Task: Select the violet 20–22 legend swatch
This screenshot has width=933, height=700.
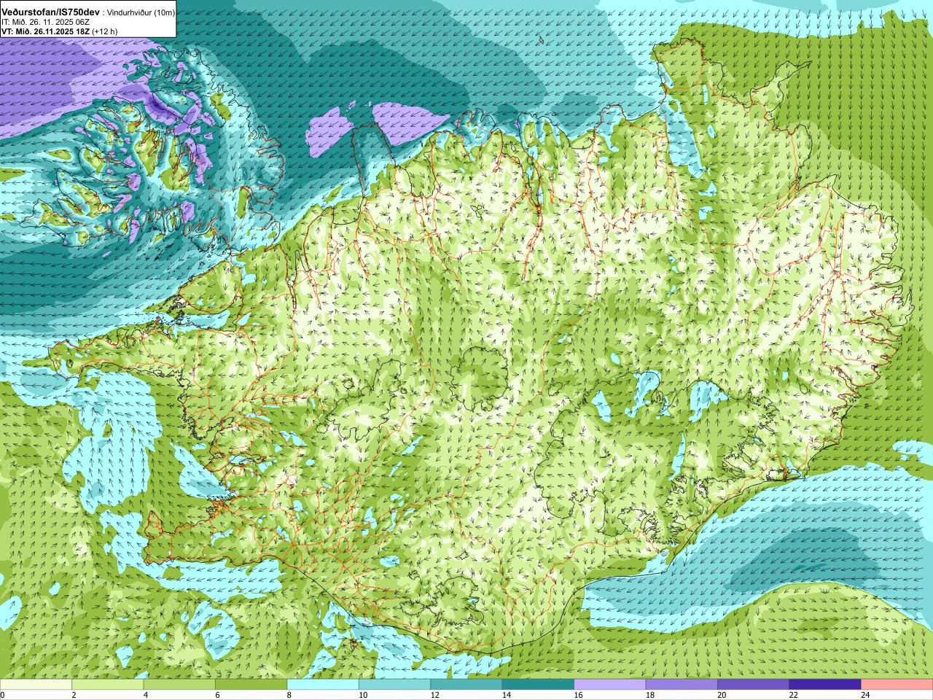Action: coord(754,685)
